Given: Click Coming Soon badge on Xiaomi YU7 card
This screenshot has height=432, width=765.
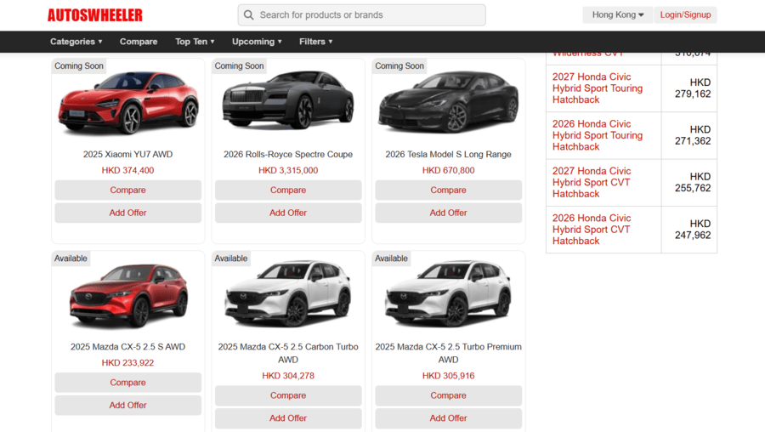Looking at the screenshot, I should 79,65.
